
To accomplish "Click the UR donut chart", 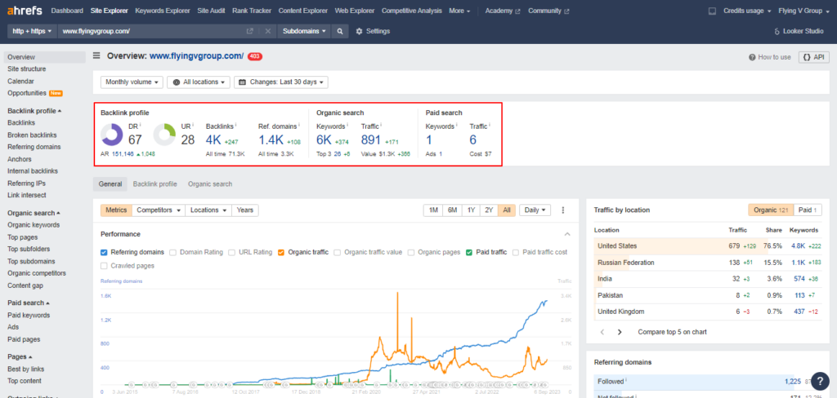I will pyautogui.click(x=164, y=135).
